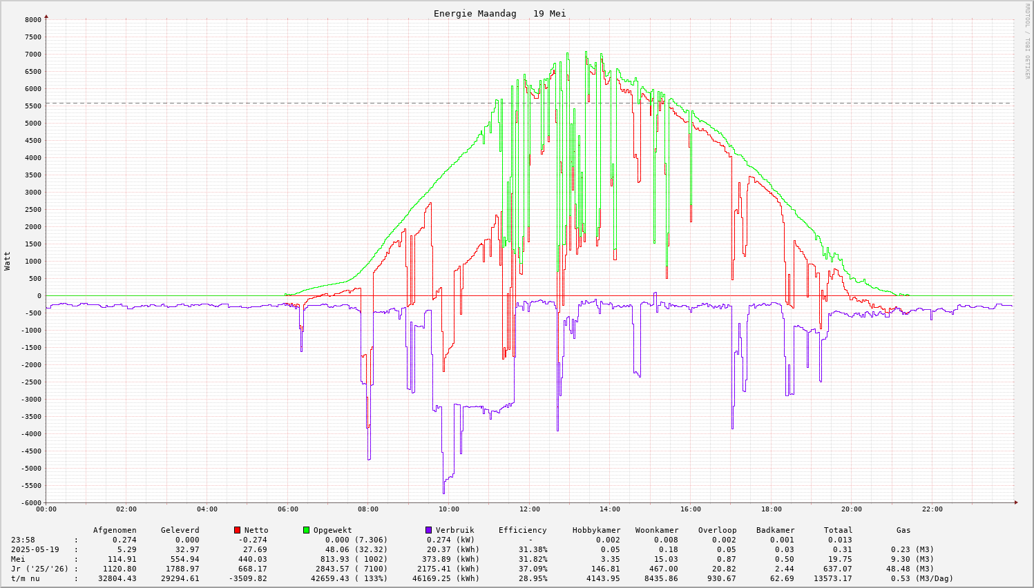Viewport: 1034px width, 588px height.
Task: Click the green Opgewekt legend swatch
Action: click(306, 530)
